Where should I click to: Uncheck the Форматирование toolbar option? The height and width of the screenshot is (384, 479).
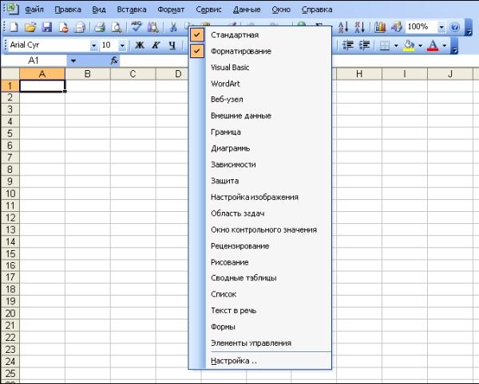(x=239, y=52)
